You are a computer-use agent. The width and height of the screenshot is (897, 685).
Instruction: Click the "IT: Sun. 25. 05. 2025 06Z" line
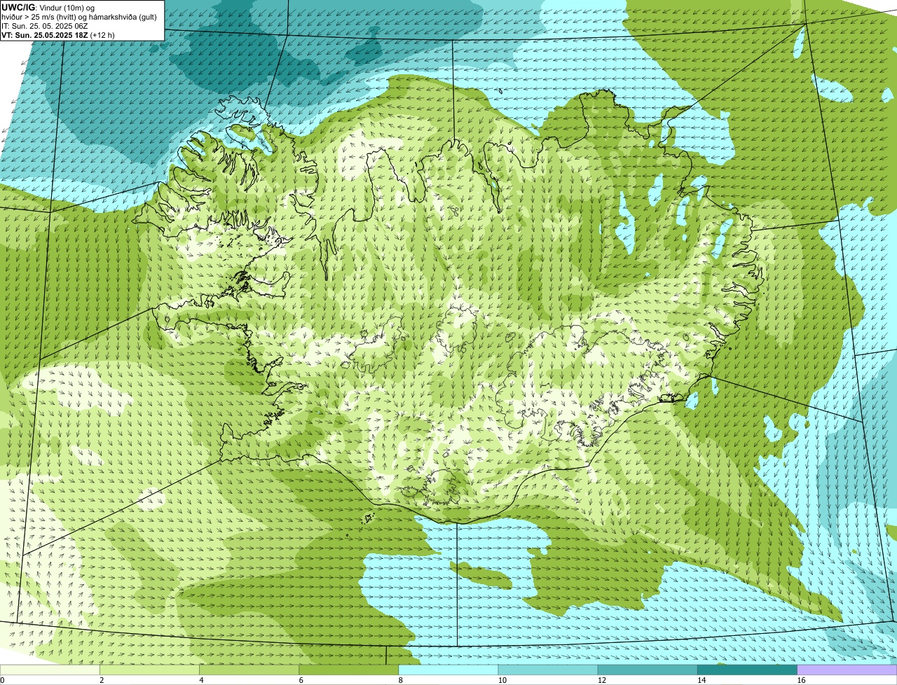[x=45, y=26]
